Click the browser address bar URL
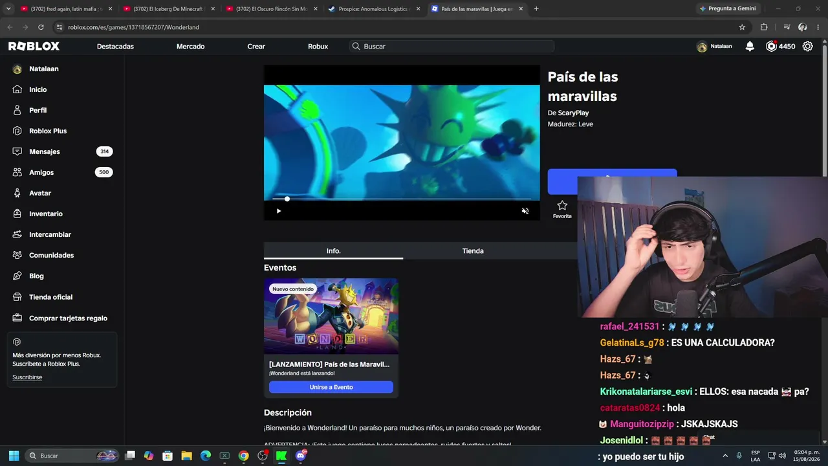 133,27
